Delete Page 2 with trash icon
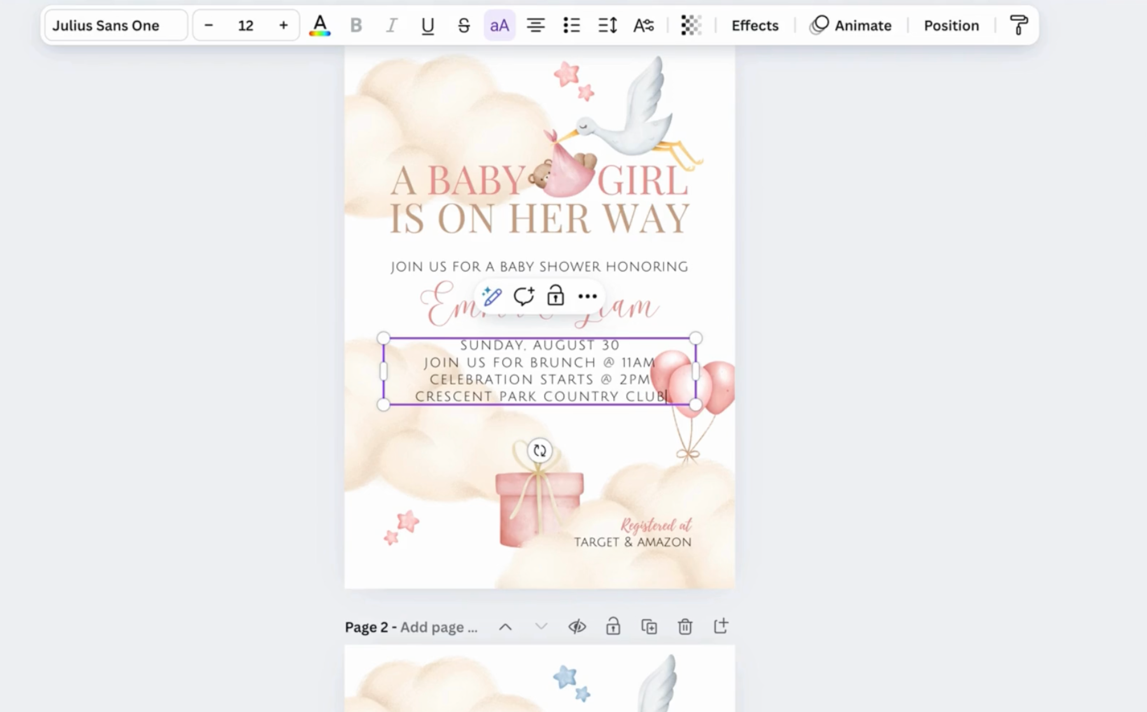Viewport: 1147px width, 712px height. point(685,627)
